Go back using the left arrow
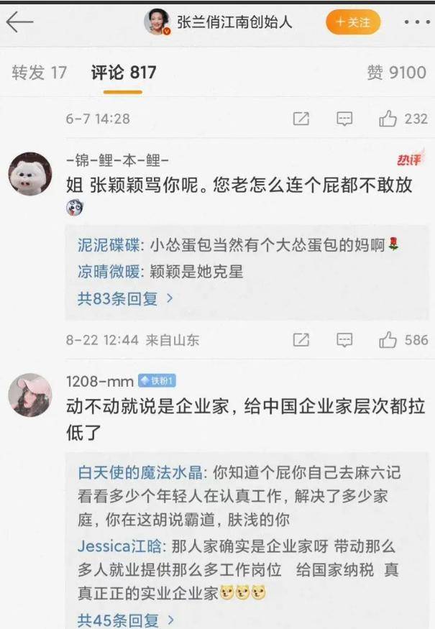This screenshot has height=629, width=435. click(x=19, y=22)
